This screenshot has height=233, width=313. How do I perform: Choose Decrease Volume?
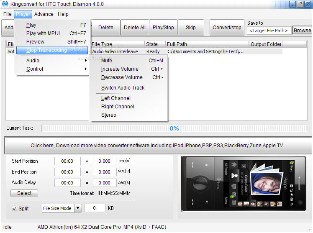128,77
